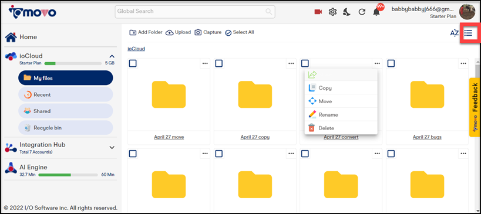Choose Copy from the context menu
The height and width of the screenshot is (214, 481).
pyautogui.click(x=341, y=88)
